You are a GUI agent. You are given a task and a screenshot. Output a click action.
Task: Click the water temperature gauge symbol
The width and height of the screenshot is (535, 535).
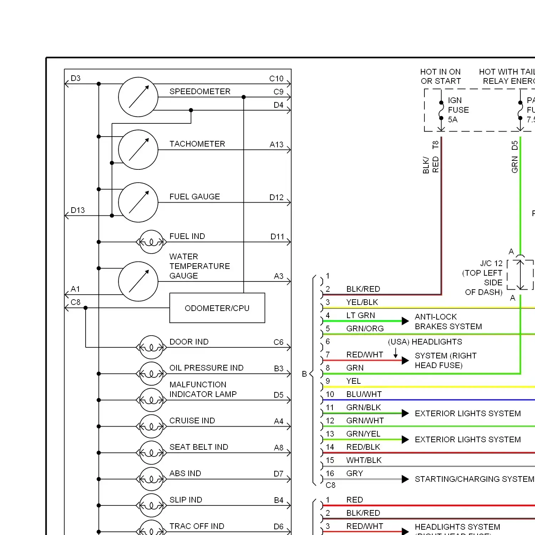coord(138,281)
